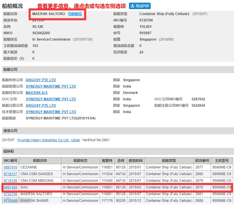Click build date 2015/12 in MAERSK SHAMS row
The height and width of the screenshot is (205, 234).
point(135,201)
